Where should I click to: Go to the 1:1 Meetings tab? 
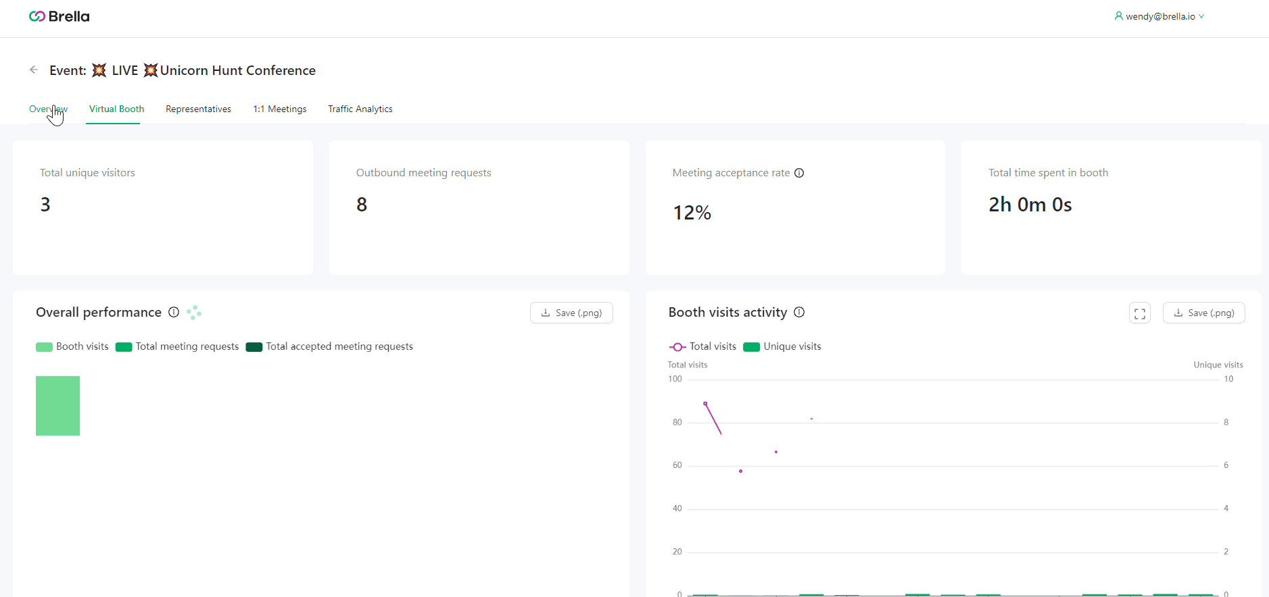(280, 109)
